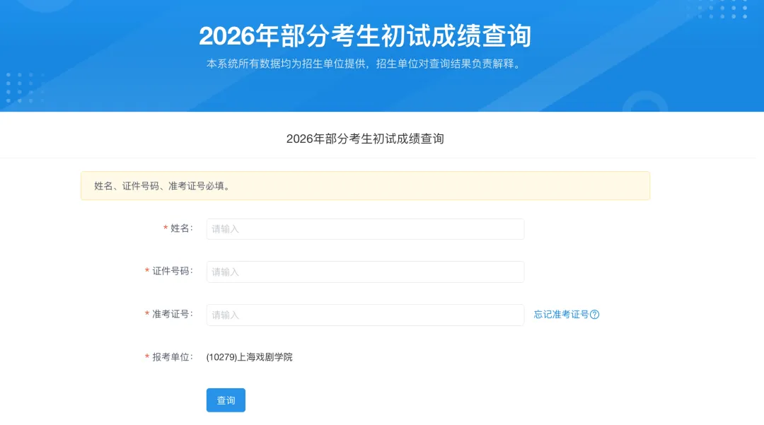The height and width of the screenshot is (425, 764).
Task: Select the (10279)上海戏剧学院 text
Action: 249,357
